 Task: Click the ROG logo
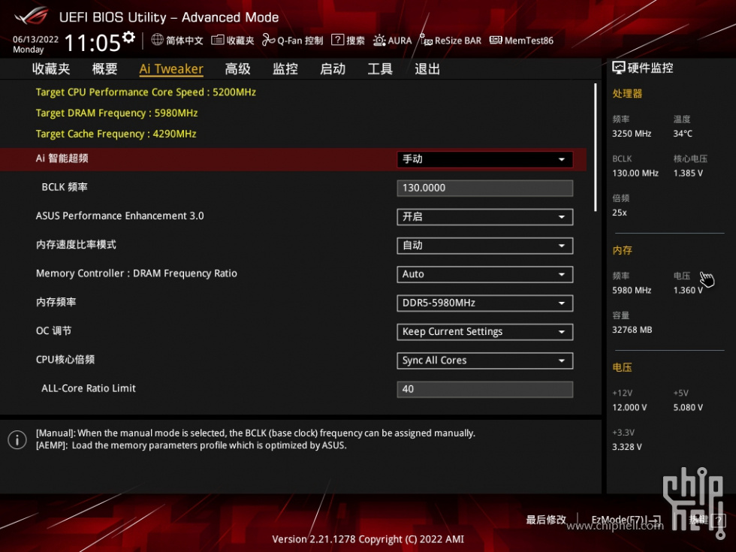[31, 16]
